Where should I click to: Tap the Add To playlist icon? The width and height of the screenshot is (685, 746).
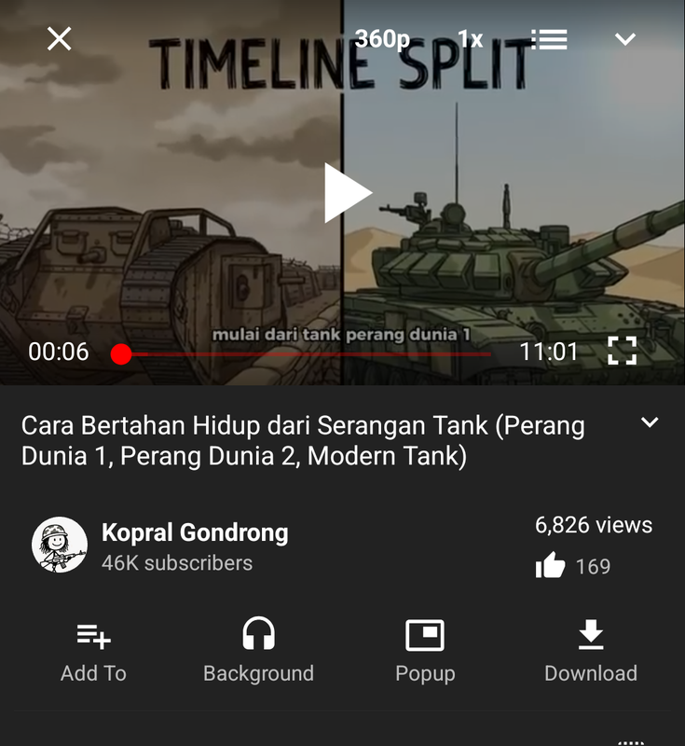(93, 636)
